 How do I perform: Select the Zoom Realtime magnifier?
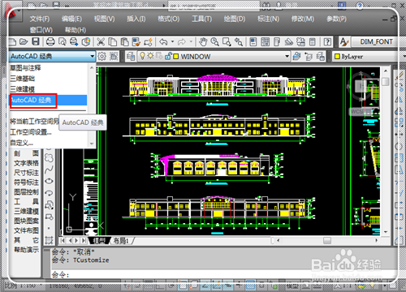(215, 42)
